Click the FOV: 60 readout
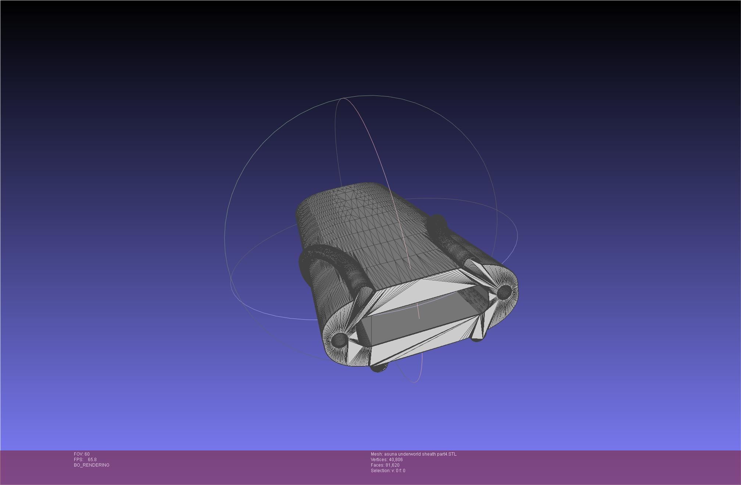 [x=82, y=454]
